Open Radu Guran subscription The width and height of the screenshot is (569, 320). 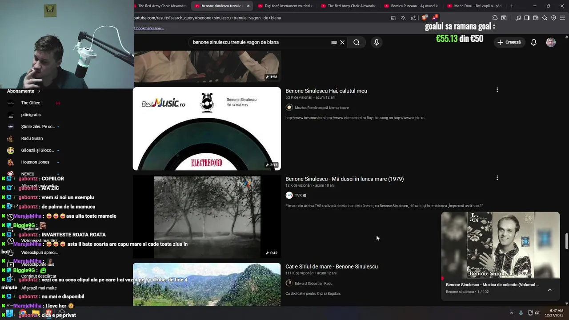pyautogui.click(x=32, y=138)
